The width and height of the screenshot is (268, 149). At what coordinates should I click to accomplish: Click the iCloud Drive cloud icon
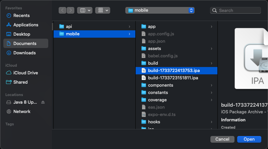tap(9, 73)
